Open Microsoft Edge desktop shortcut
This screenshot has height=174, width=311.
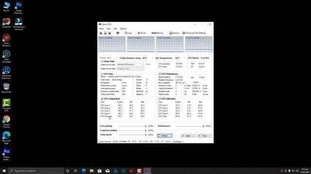pos(6,138)
